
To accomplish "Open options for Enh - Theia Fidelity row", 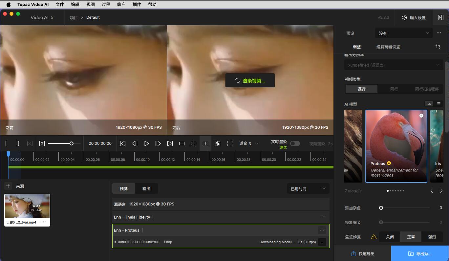I will [x=322, y=217].
